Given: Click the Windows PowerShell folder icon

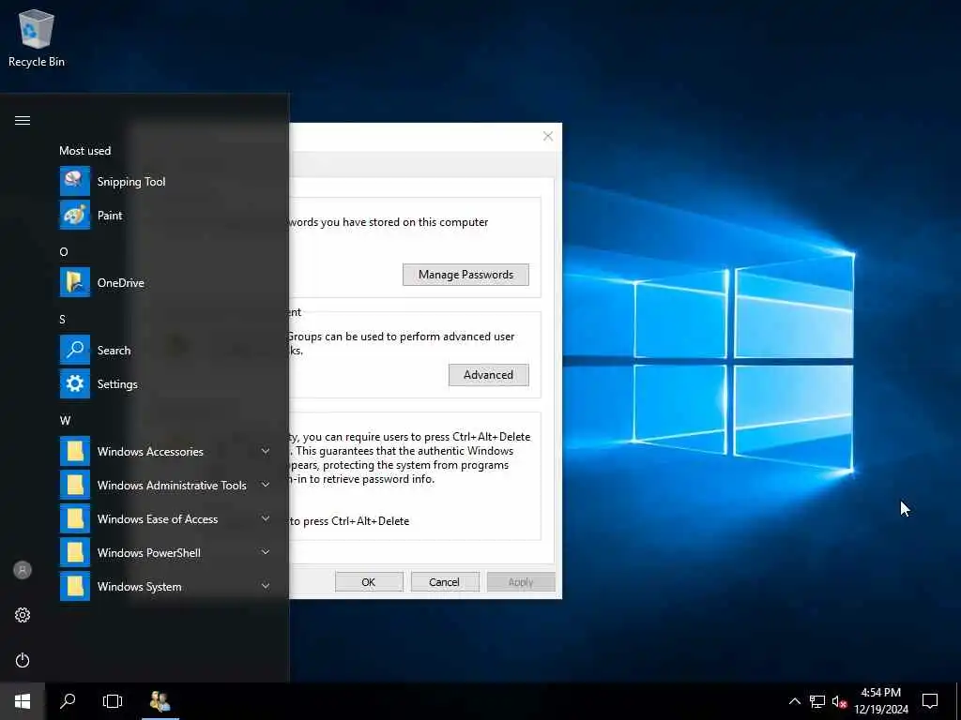Looking at the screenshot, I should (75, 552).
